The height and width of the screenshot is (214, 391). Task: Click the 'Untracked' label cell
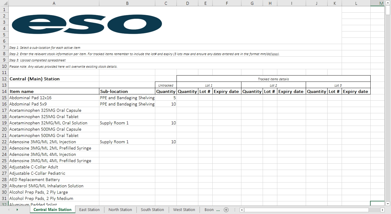[x=166, y=85]
